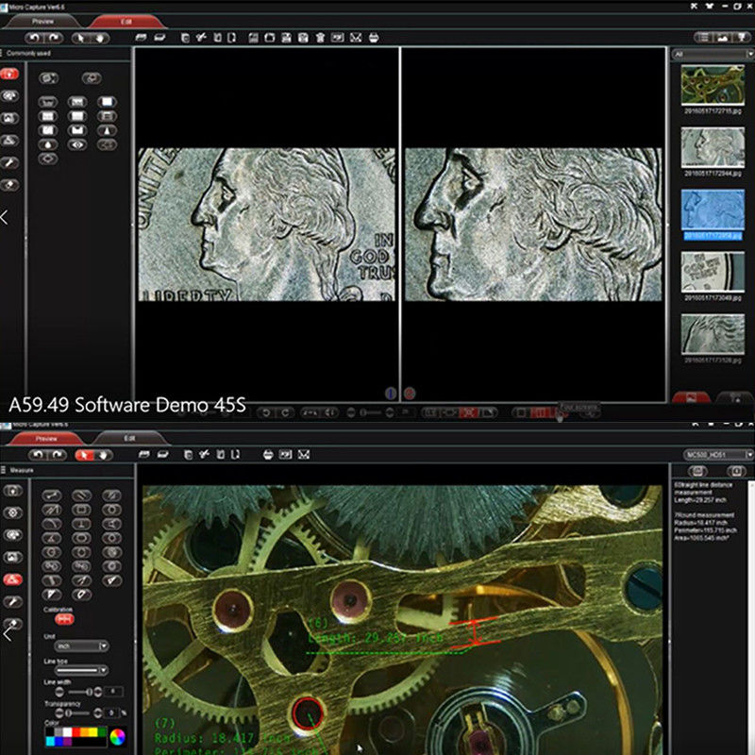Open the Commonly used panel menu
This screenshot has width=755, height=755.
(x=2, y=53)
